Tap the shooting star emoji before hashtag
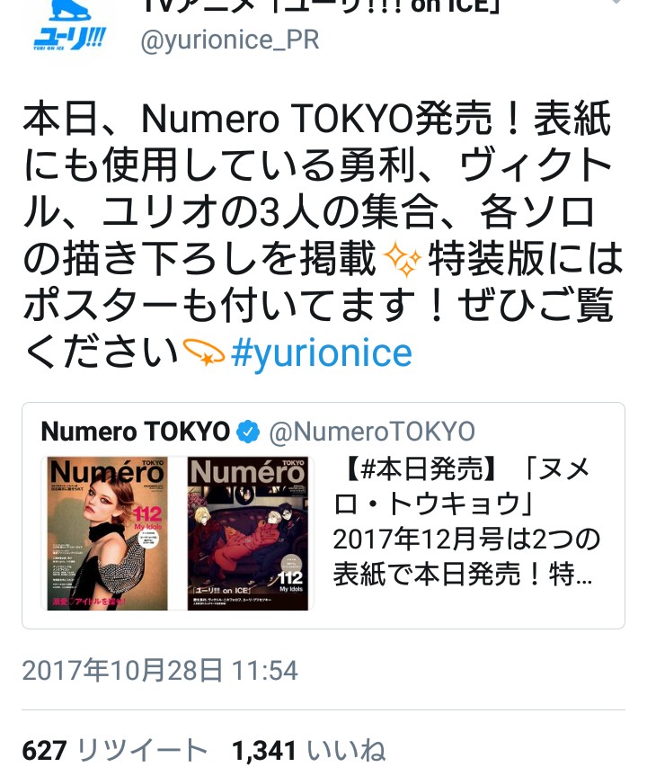Screen dimensions: 647x767 tap(203, 352)
